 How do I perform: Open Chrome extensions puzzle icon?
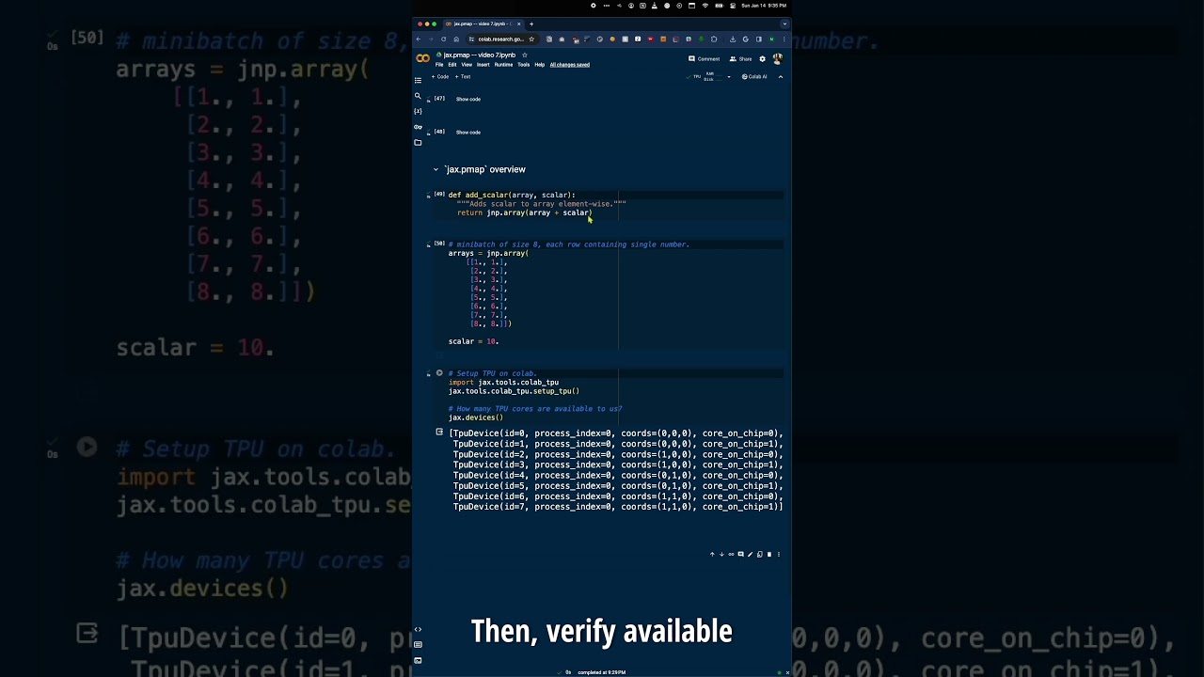pyautogui.click(x=714, y=39)
